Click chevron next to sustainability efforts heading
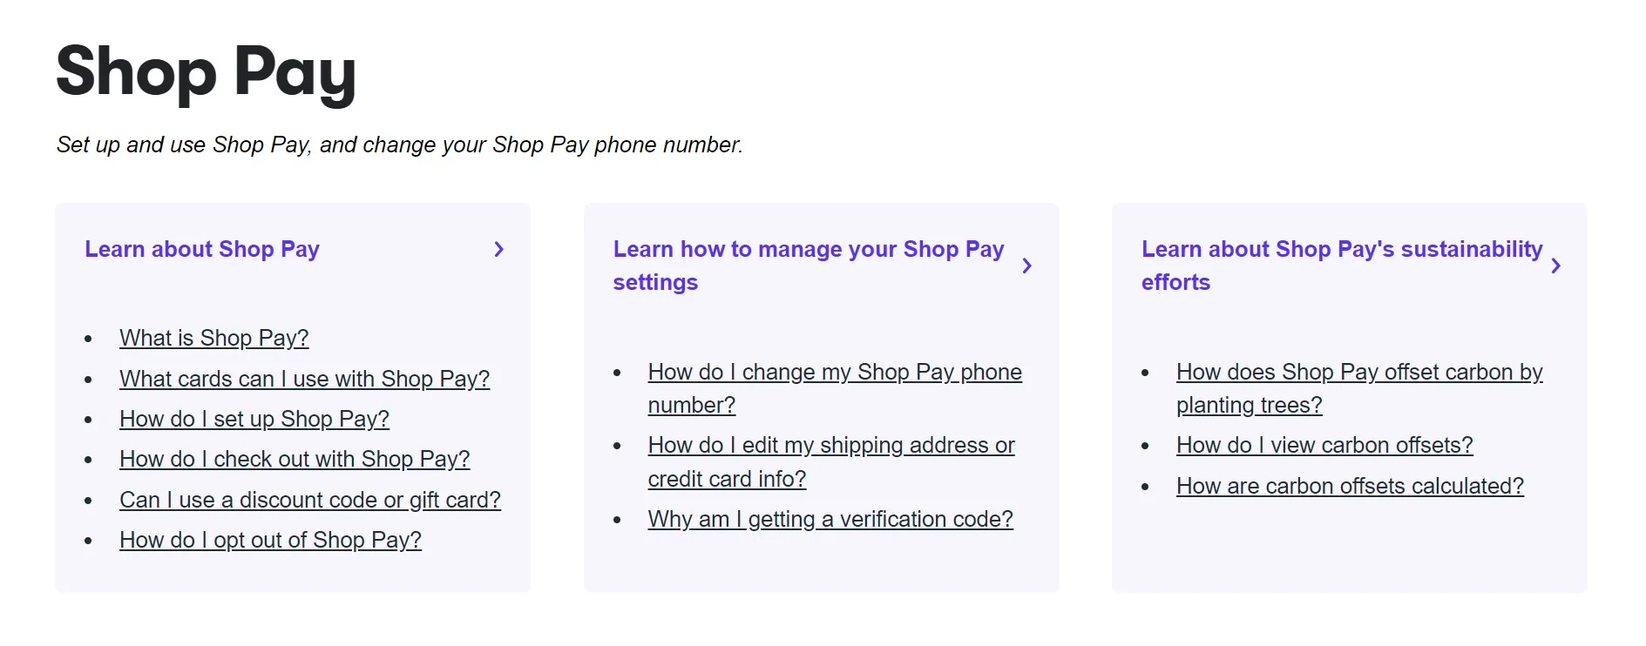1646x646 pixels. pos(1555,266)
